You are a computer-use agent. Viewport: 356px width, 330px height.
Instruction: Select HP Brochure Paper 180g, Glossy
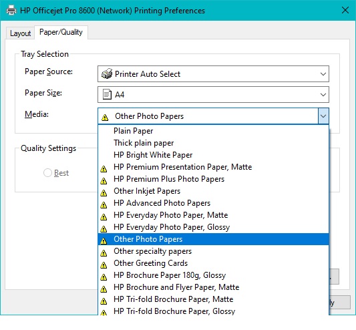[x=213, y=275]
